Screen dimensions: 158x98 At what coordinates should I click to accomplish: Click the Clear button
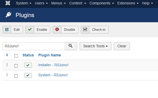[122, 46]
